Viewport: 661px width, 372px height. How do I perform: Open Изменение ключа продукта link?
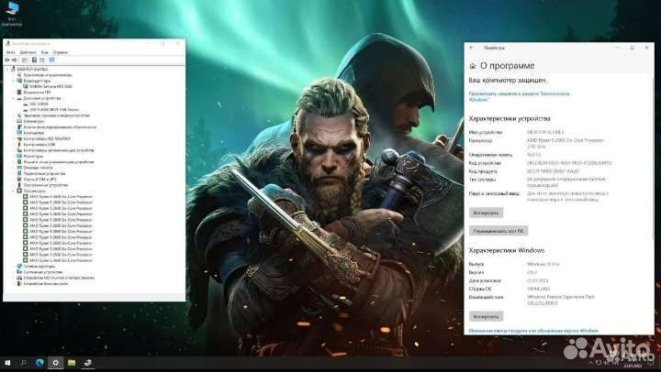click(533, 331)
